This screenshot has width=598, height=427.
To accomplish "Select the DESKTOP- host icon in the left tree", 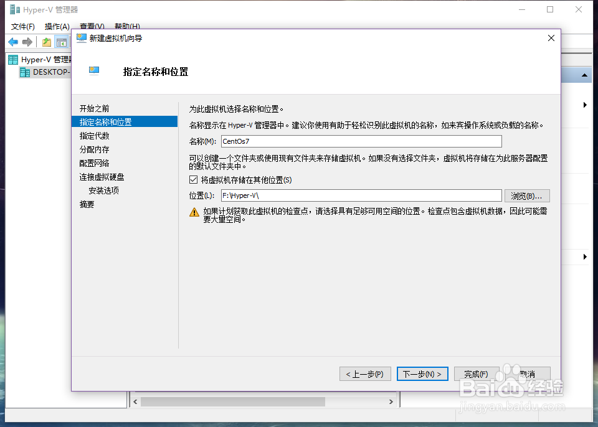I will point(24,72).
